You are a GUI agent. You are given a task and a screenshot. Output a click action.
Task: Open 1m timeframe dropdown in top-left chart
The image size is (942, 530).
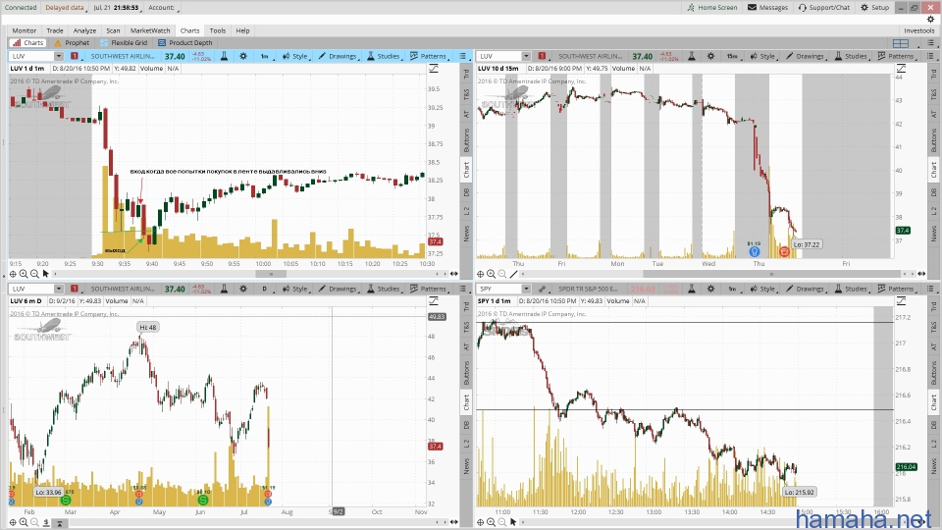(x=265, y=56)
